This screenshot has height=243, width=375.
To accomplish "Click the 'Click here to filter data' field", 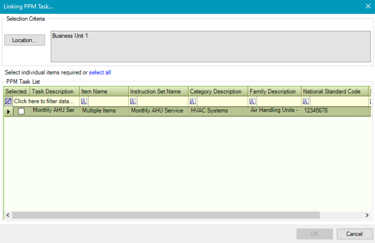I will (x=44, y=101).
